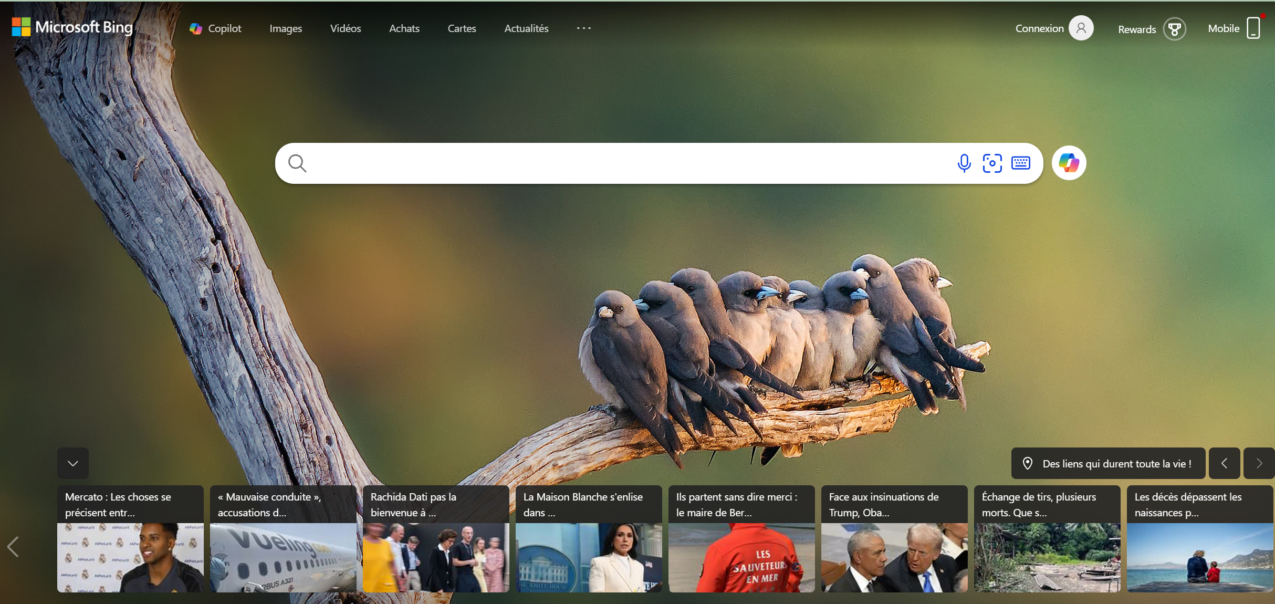Screen dimensions: 1275x604
Task: Click the Rachida Dati story photo
Action: (436, 557)
